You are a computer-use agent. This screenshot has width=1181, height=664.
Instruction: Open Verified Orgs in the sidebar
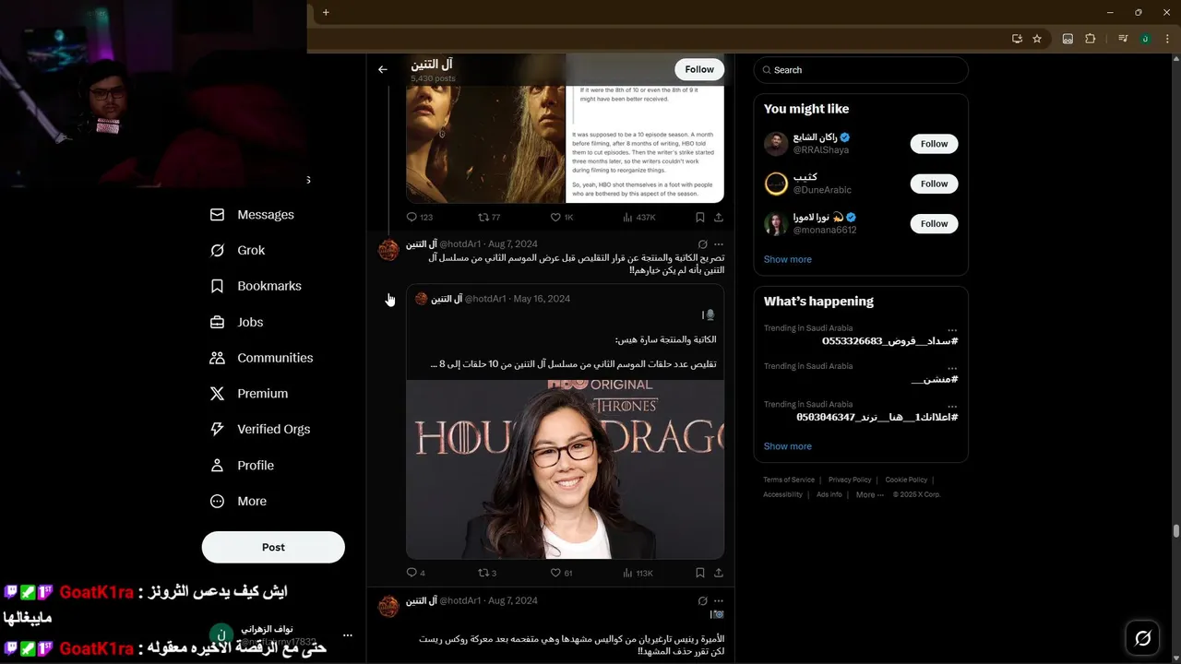(259, 430)
